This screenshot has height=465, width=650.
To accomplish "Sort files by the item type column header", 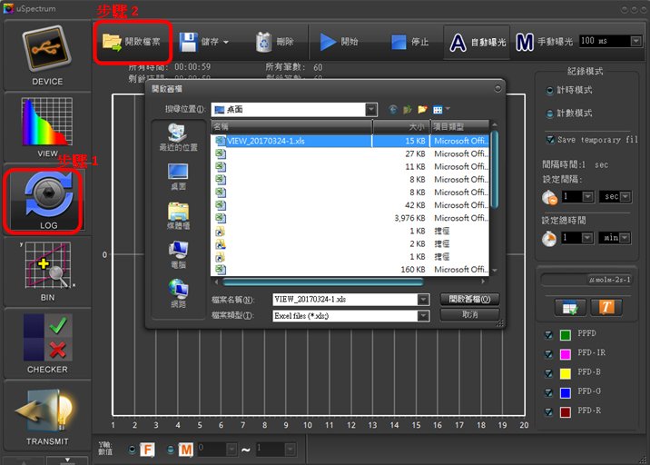I will click(x=460, y=126).
